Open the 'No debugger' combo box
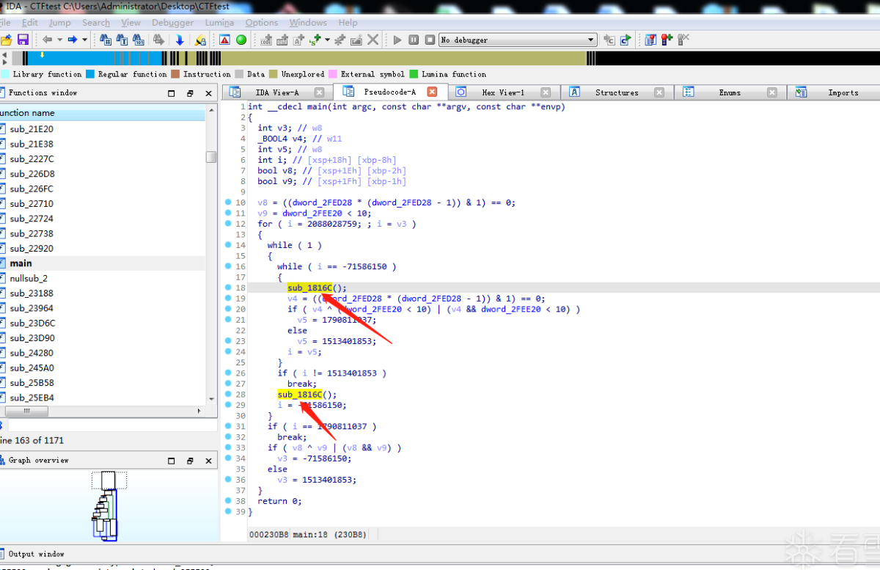This screenshot has height=570, width=880. click(x=518, y=40)
